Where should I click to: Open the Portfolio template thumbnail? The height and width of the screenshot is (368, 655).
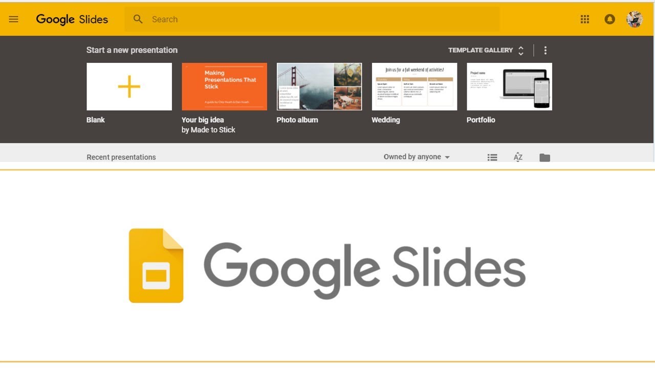pos(510,86)
